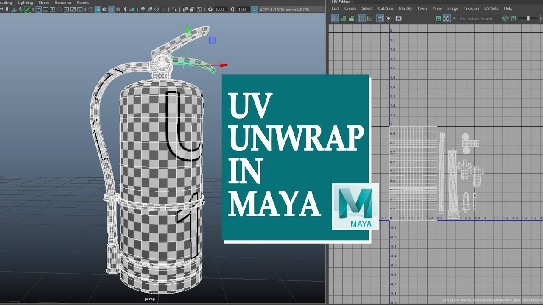Click screen space ambient occlusion icon

pos(143,9)
